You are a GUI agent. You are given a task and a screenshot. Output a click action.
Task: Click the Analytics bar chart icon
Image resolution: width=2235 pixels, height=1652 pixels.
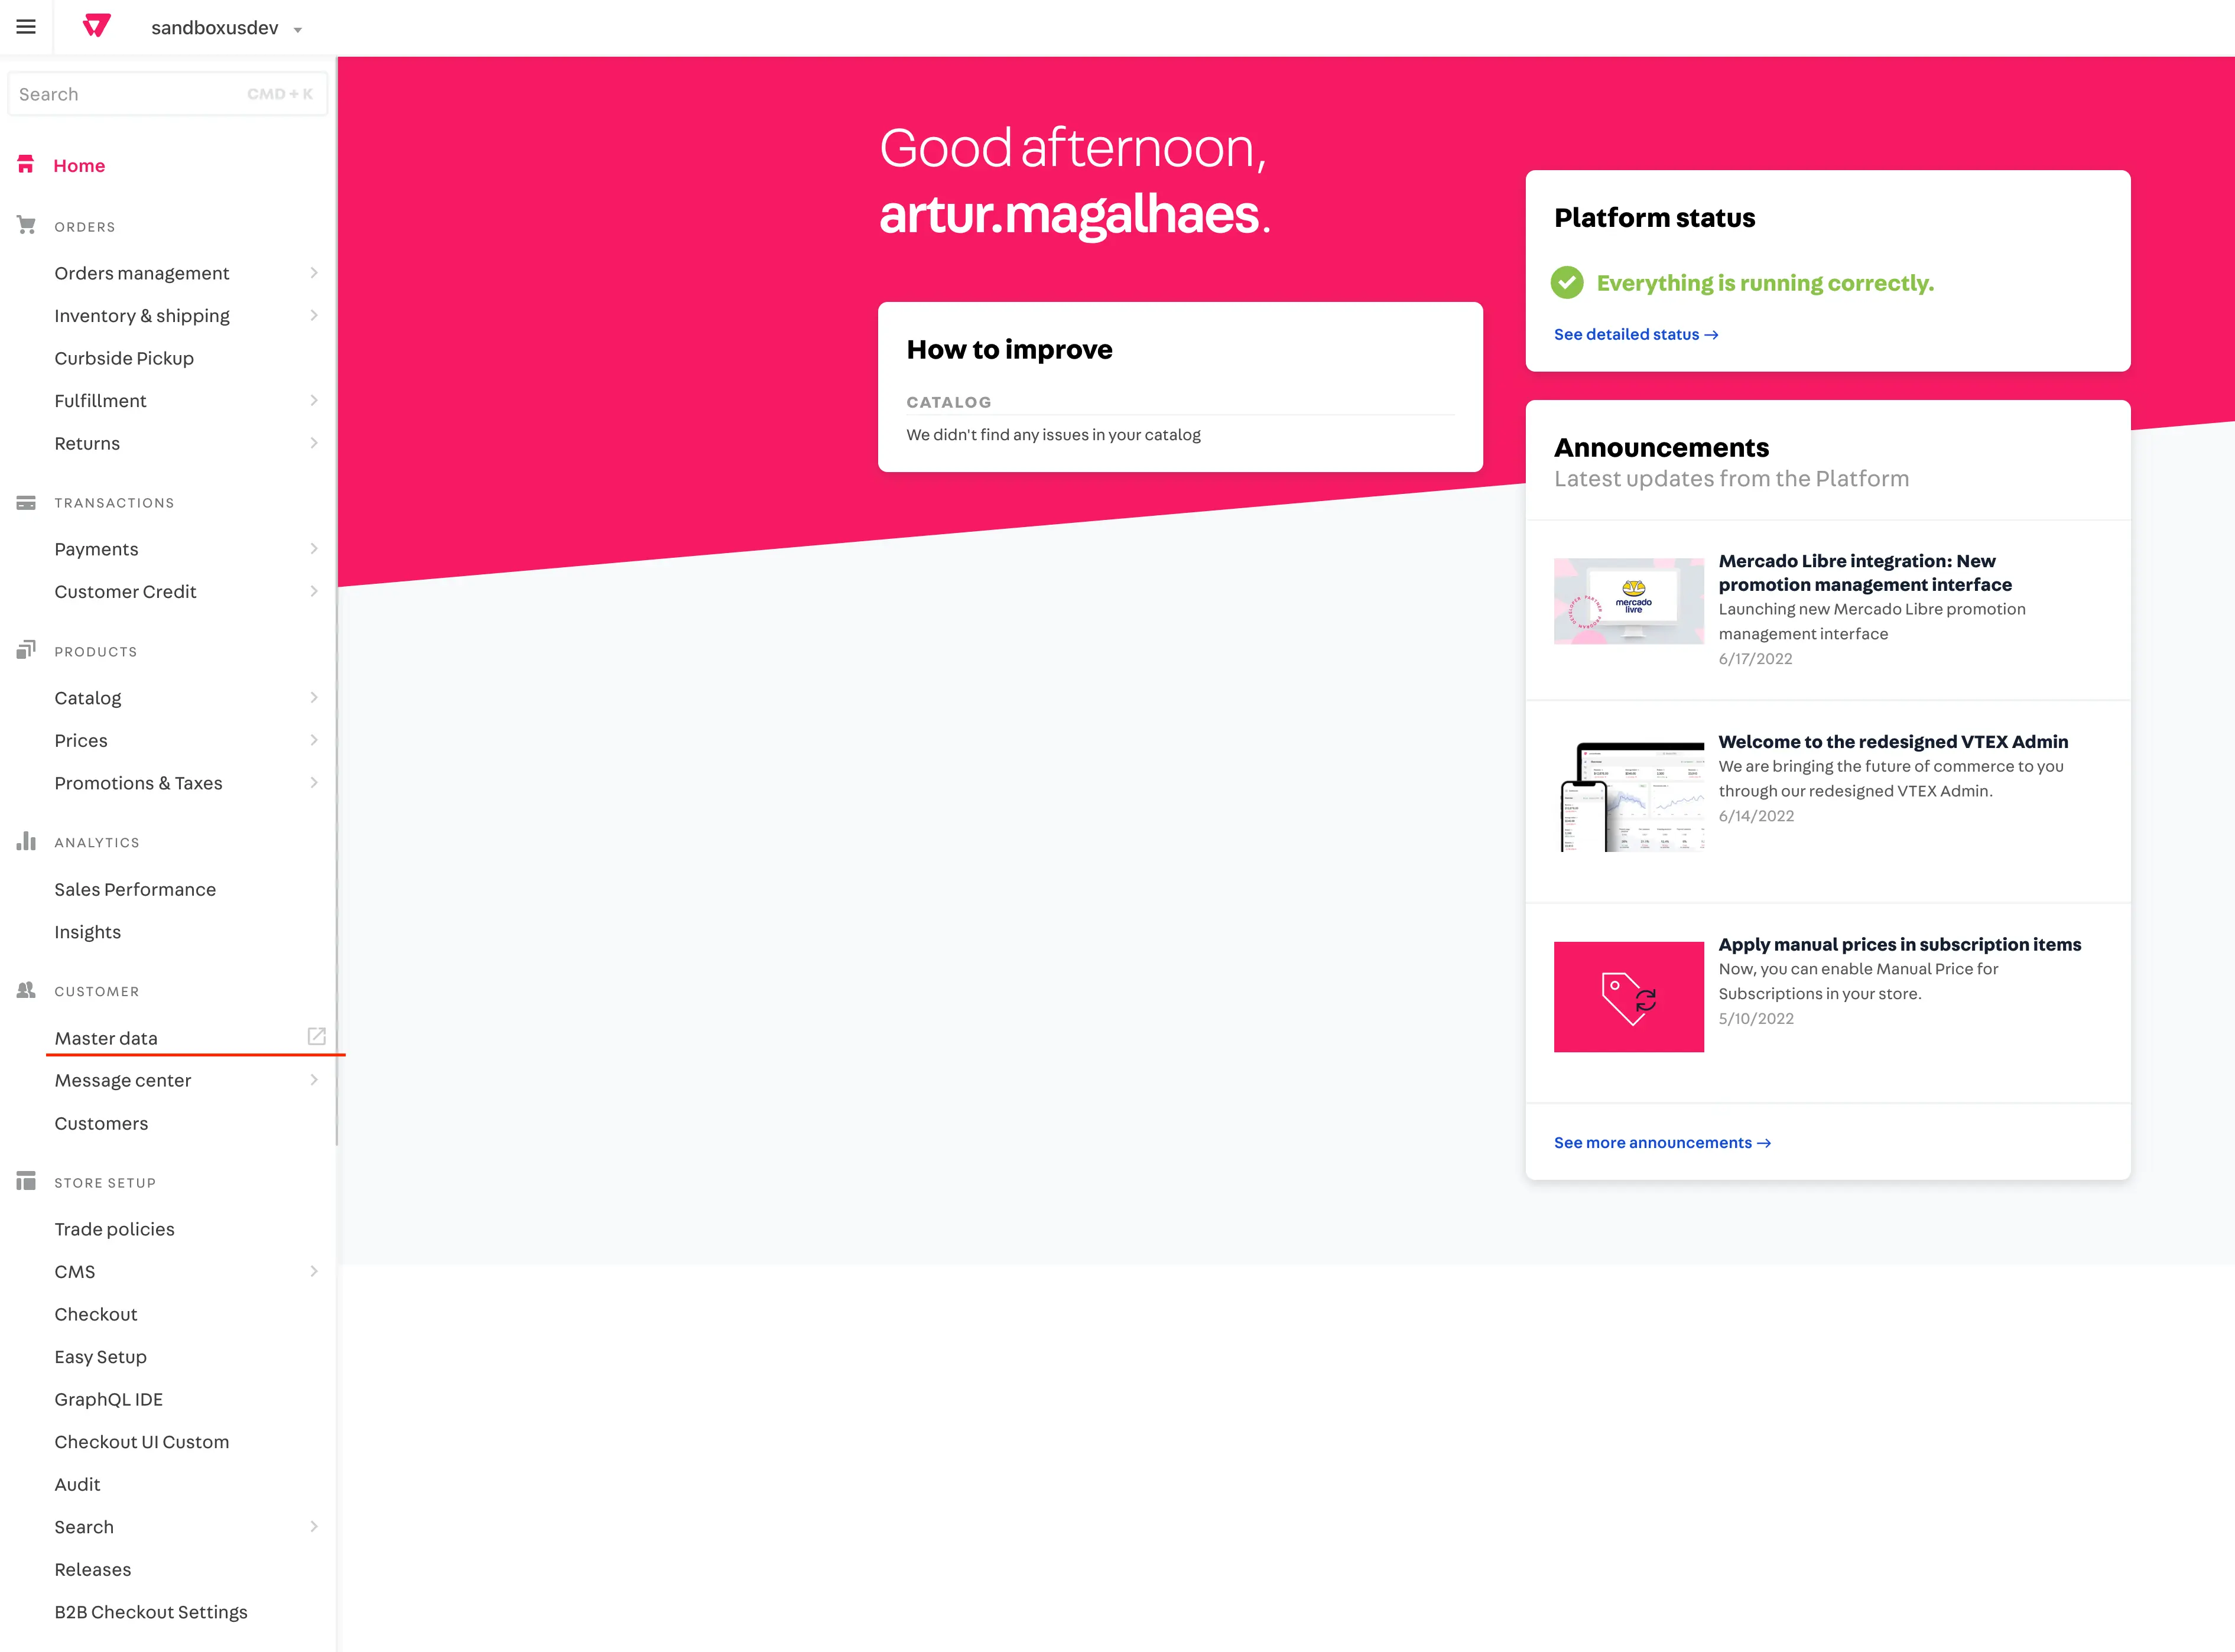[x=26, y=841]
